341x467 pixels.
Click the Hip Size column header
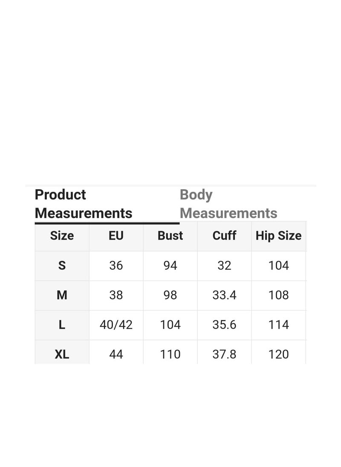[x=278, y=236]
